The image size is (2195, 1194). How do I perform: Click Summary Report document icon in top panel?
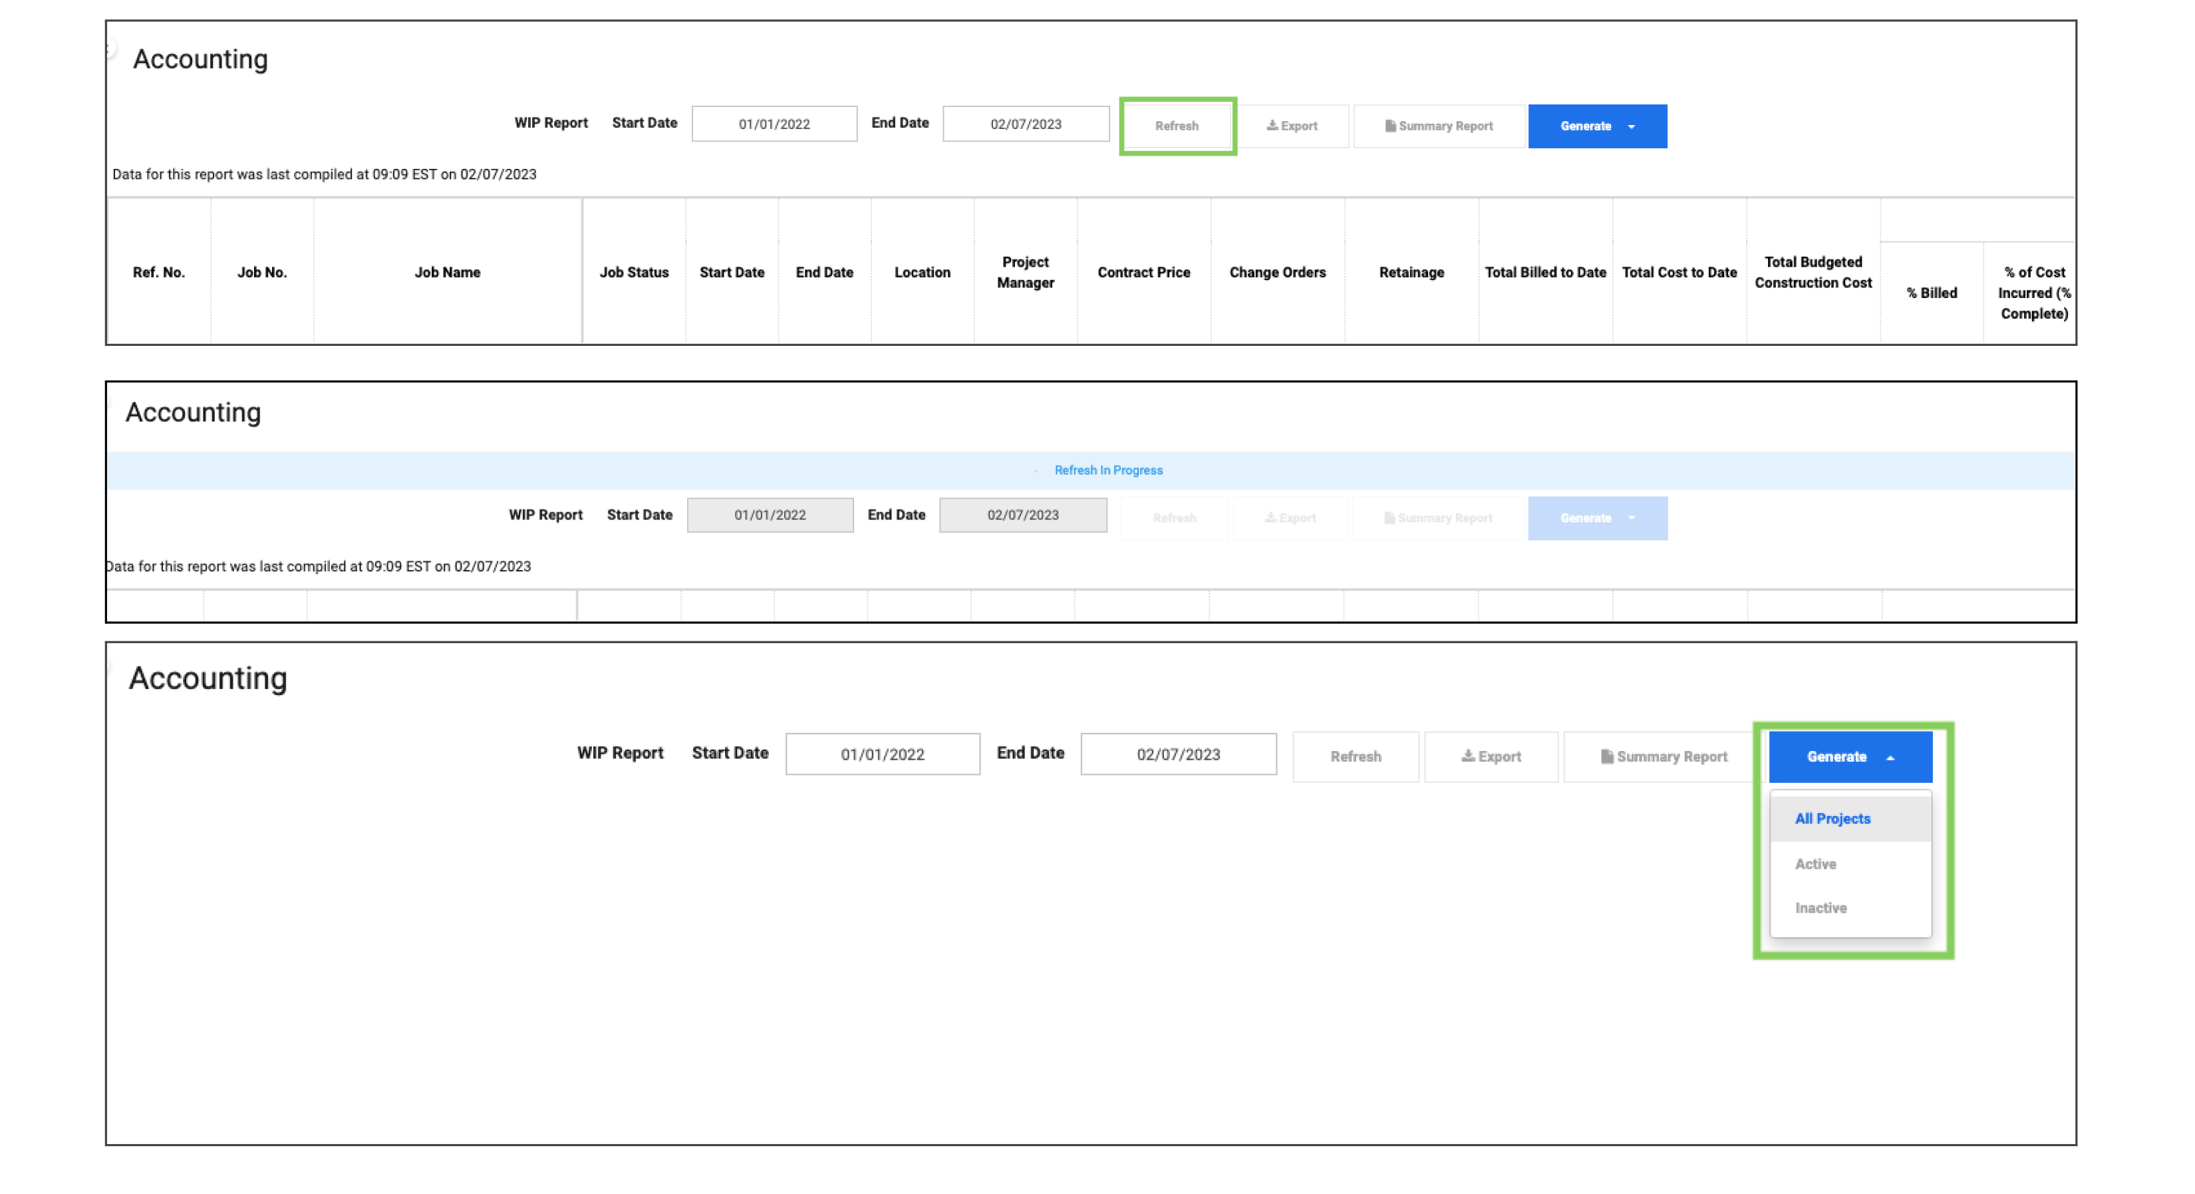(x=1390, y=126)
